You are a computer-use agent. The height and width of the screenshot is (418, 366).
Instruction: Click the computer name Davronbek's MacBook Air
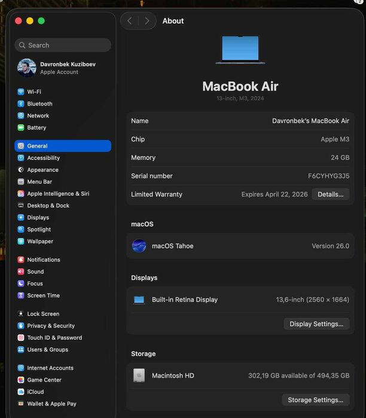pos(310,121)
